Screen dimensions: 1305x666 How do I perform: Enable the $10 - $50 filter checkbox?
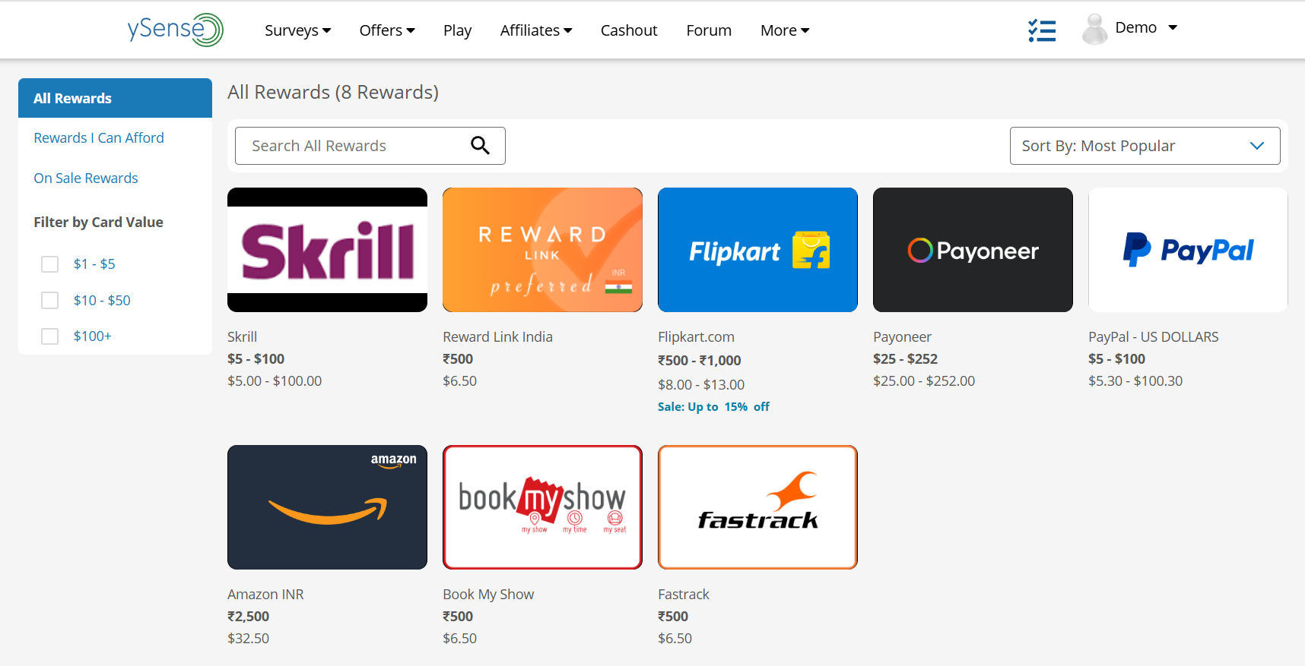pos(49,301)
